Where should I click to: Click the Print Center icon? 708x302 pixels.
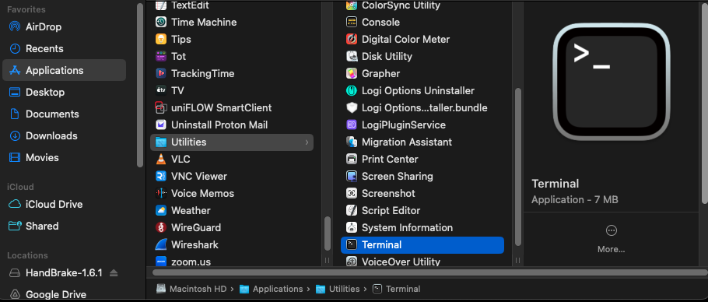pyautogui.click(x=352, y=159)
